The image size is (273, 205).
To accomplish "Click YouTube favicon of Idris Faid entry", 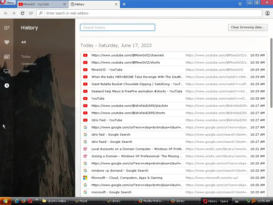I will [x=85, y=120].
